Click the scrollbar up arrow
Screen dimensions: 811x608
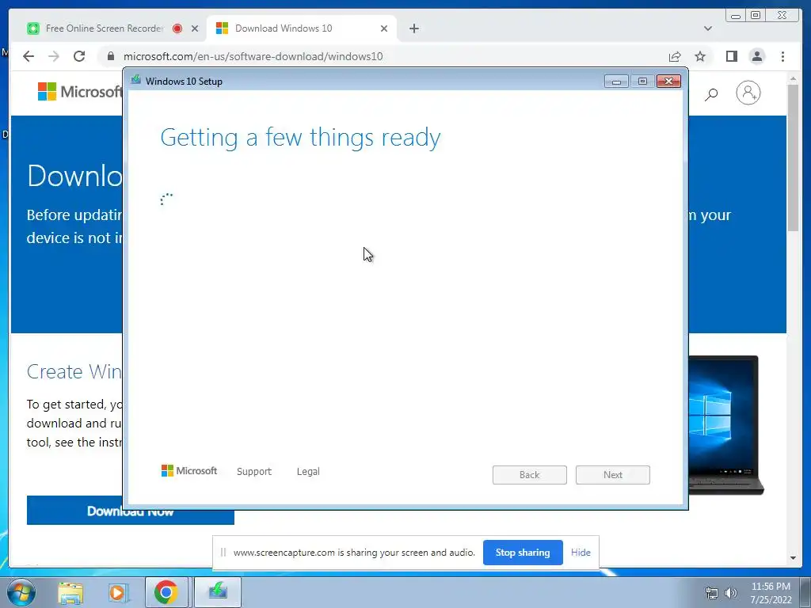coord(794,78)
